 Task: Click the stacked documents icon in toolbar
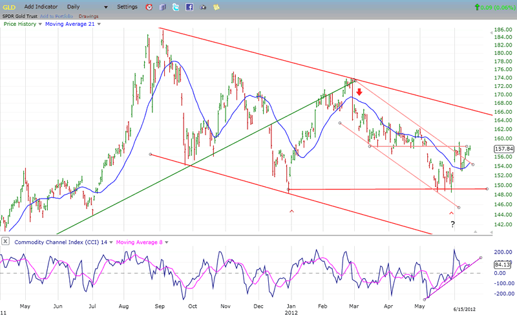click(162, 6)
